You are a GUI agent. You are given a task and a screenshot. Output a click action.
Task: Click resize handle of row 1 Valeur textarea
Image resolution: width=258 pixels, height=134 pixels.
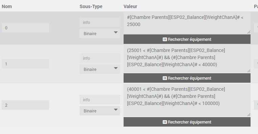tap(249, 71)
